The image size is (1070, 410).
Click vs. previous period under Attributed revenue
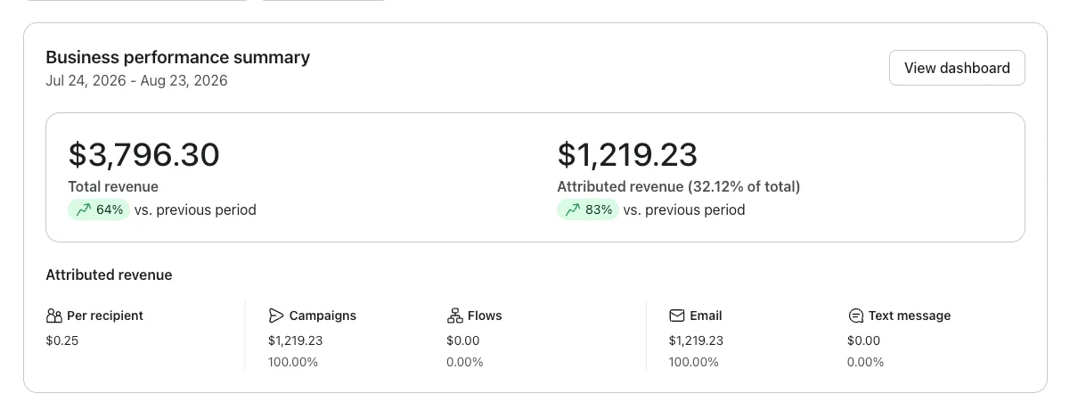pos(684,210)
